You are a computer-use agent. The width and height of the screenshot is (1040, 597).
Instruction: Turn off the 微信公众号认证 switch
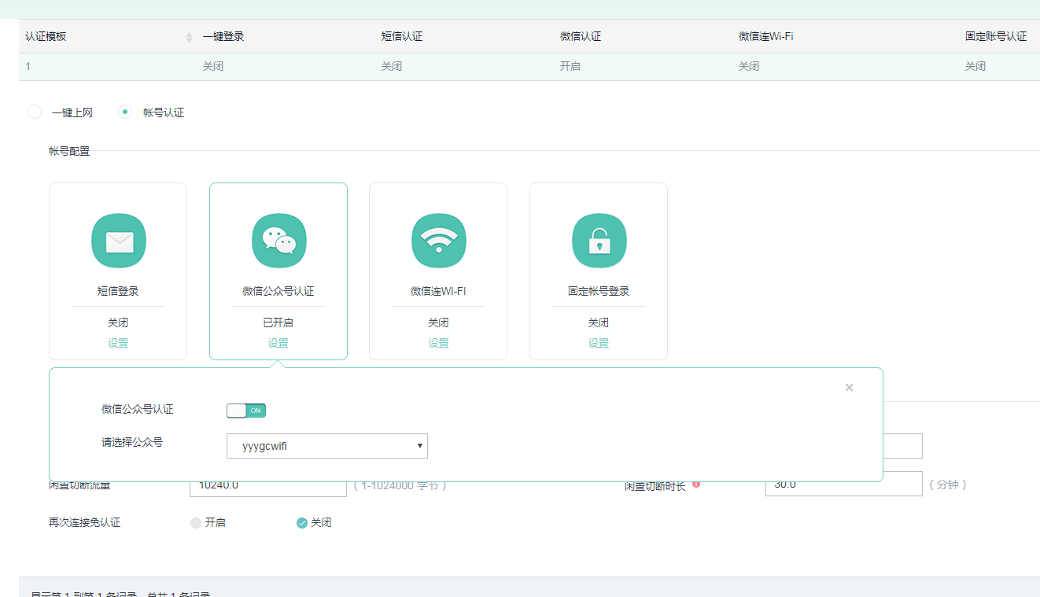pyautogui.click(x=246, y=410)
